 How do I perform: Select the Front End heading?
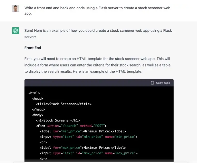33,48
